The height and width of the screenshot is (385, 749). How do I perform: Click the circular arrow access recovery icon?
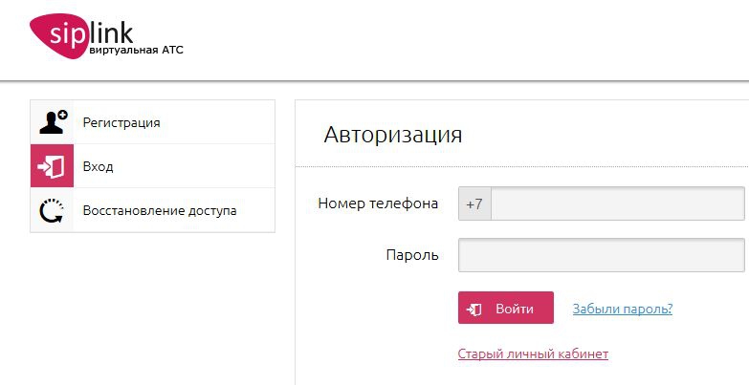[53, 210]
